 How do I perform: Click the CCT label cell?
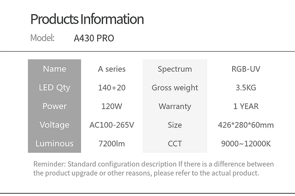[x=175, y=144]
